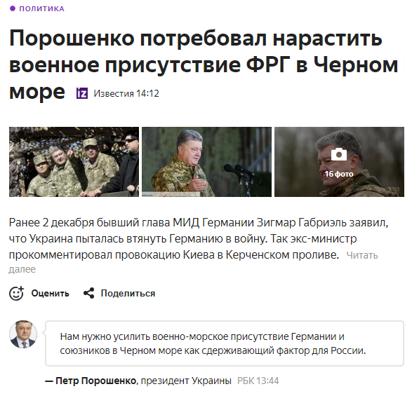Select the Оценить label
This screenshot has width=412, height=396.
(51, 294)
